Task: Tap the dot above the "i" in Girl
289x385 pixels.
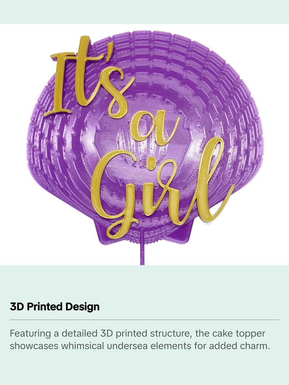Action: [x=150, y=163]
